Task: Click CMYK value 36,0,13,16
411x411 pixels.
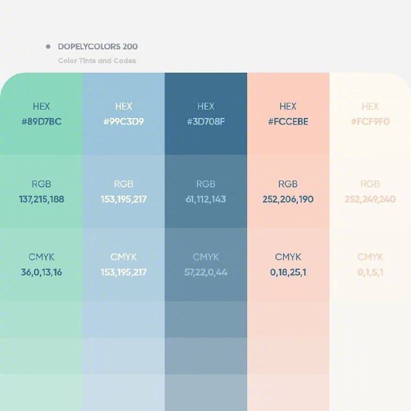Action: (x=42, y=272)
